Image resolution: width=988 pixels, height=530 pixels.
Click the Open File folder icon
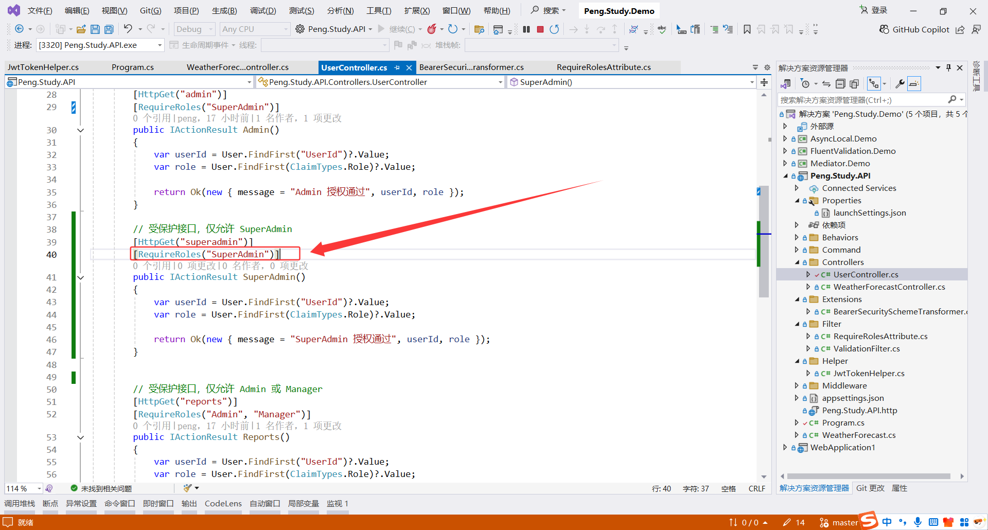pyautogui.click(x=81, y=29)
